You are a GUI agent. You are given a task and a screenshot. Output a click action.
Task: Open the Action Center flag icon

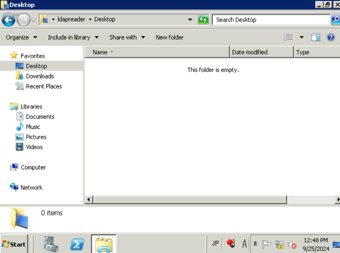pyautogui.click(x=267, y=245)
